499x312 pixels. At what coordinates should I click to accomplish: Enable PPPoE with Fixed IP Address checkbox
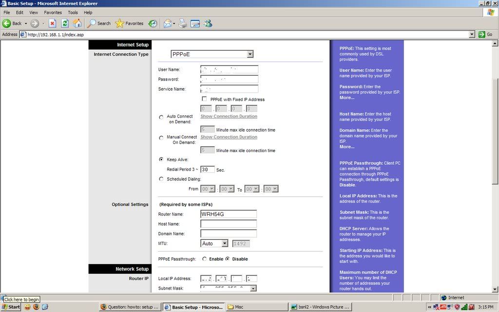pyautogui.click(x=204, y=99)
